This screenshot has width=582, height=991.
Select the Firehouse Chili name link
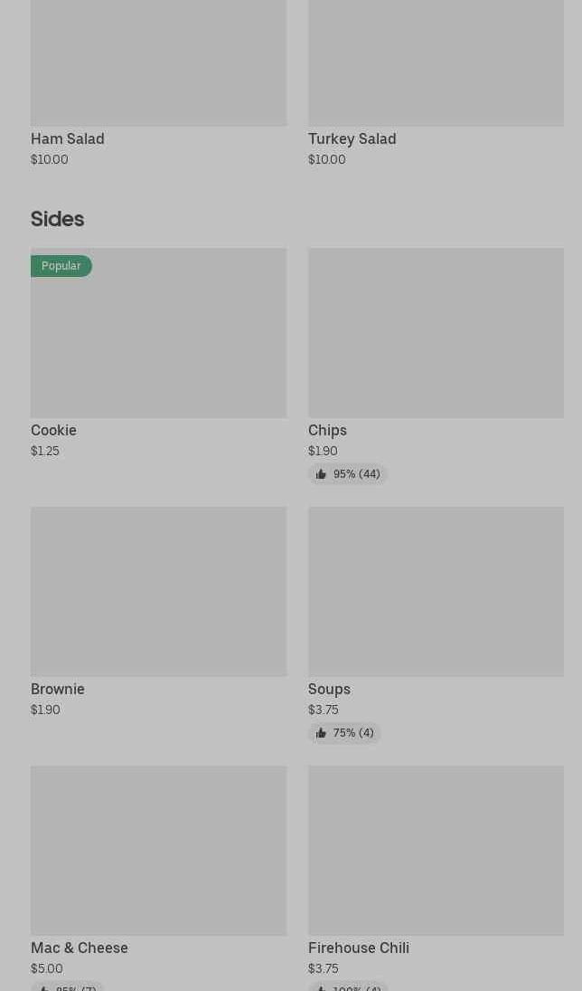pyautogui.click(x=359, y=948)
